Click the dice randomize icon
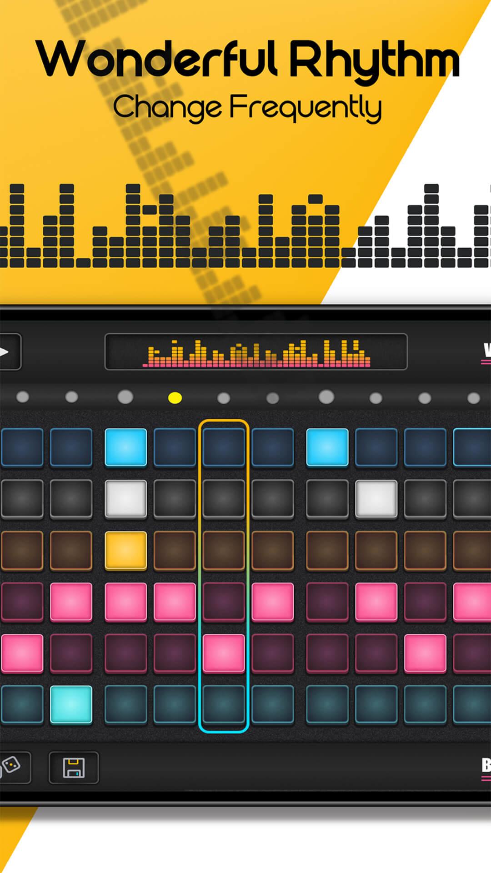Screen dimensions: 491x873 pos(14,768)
